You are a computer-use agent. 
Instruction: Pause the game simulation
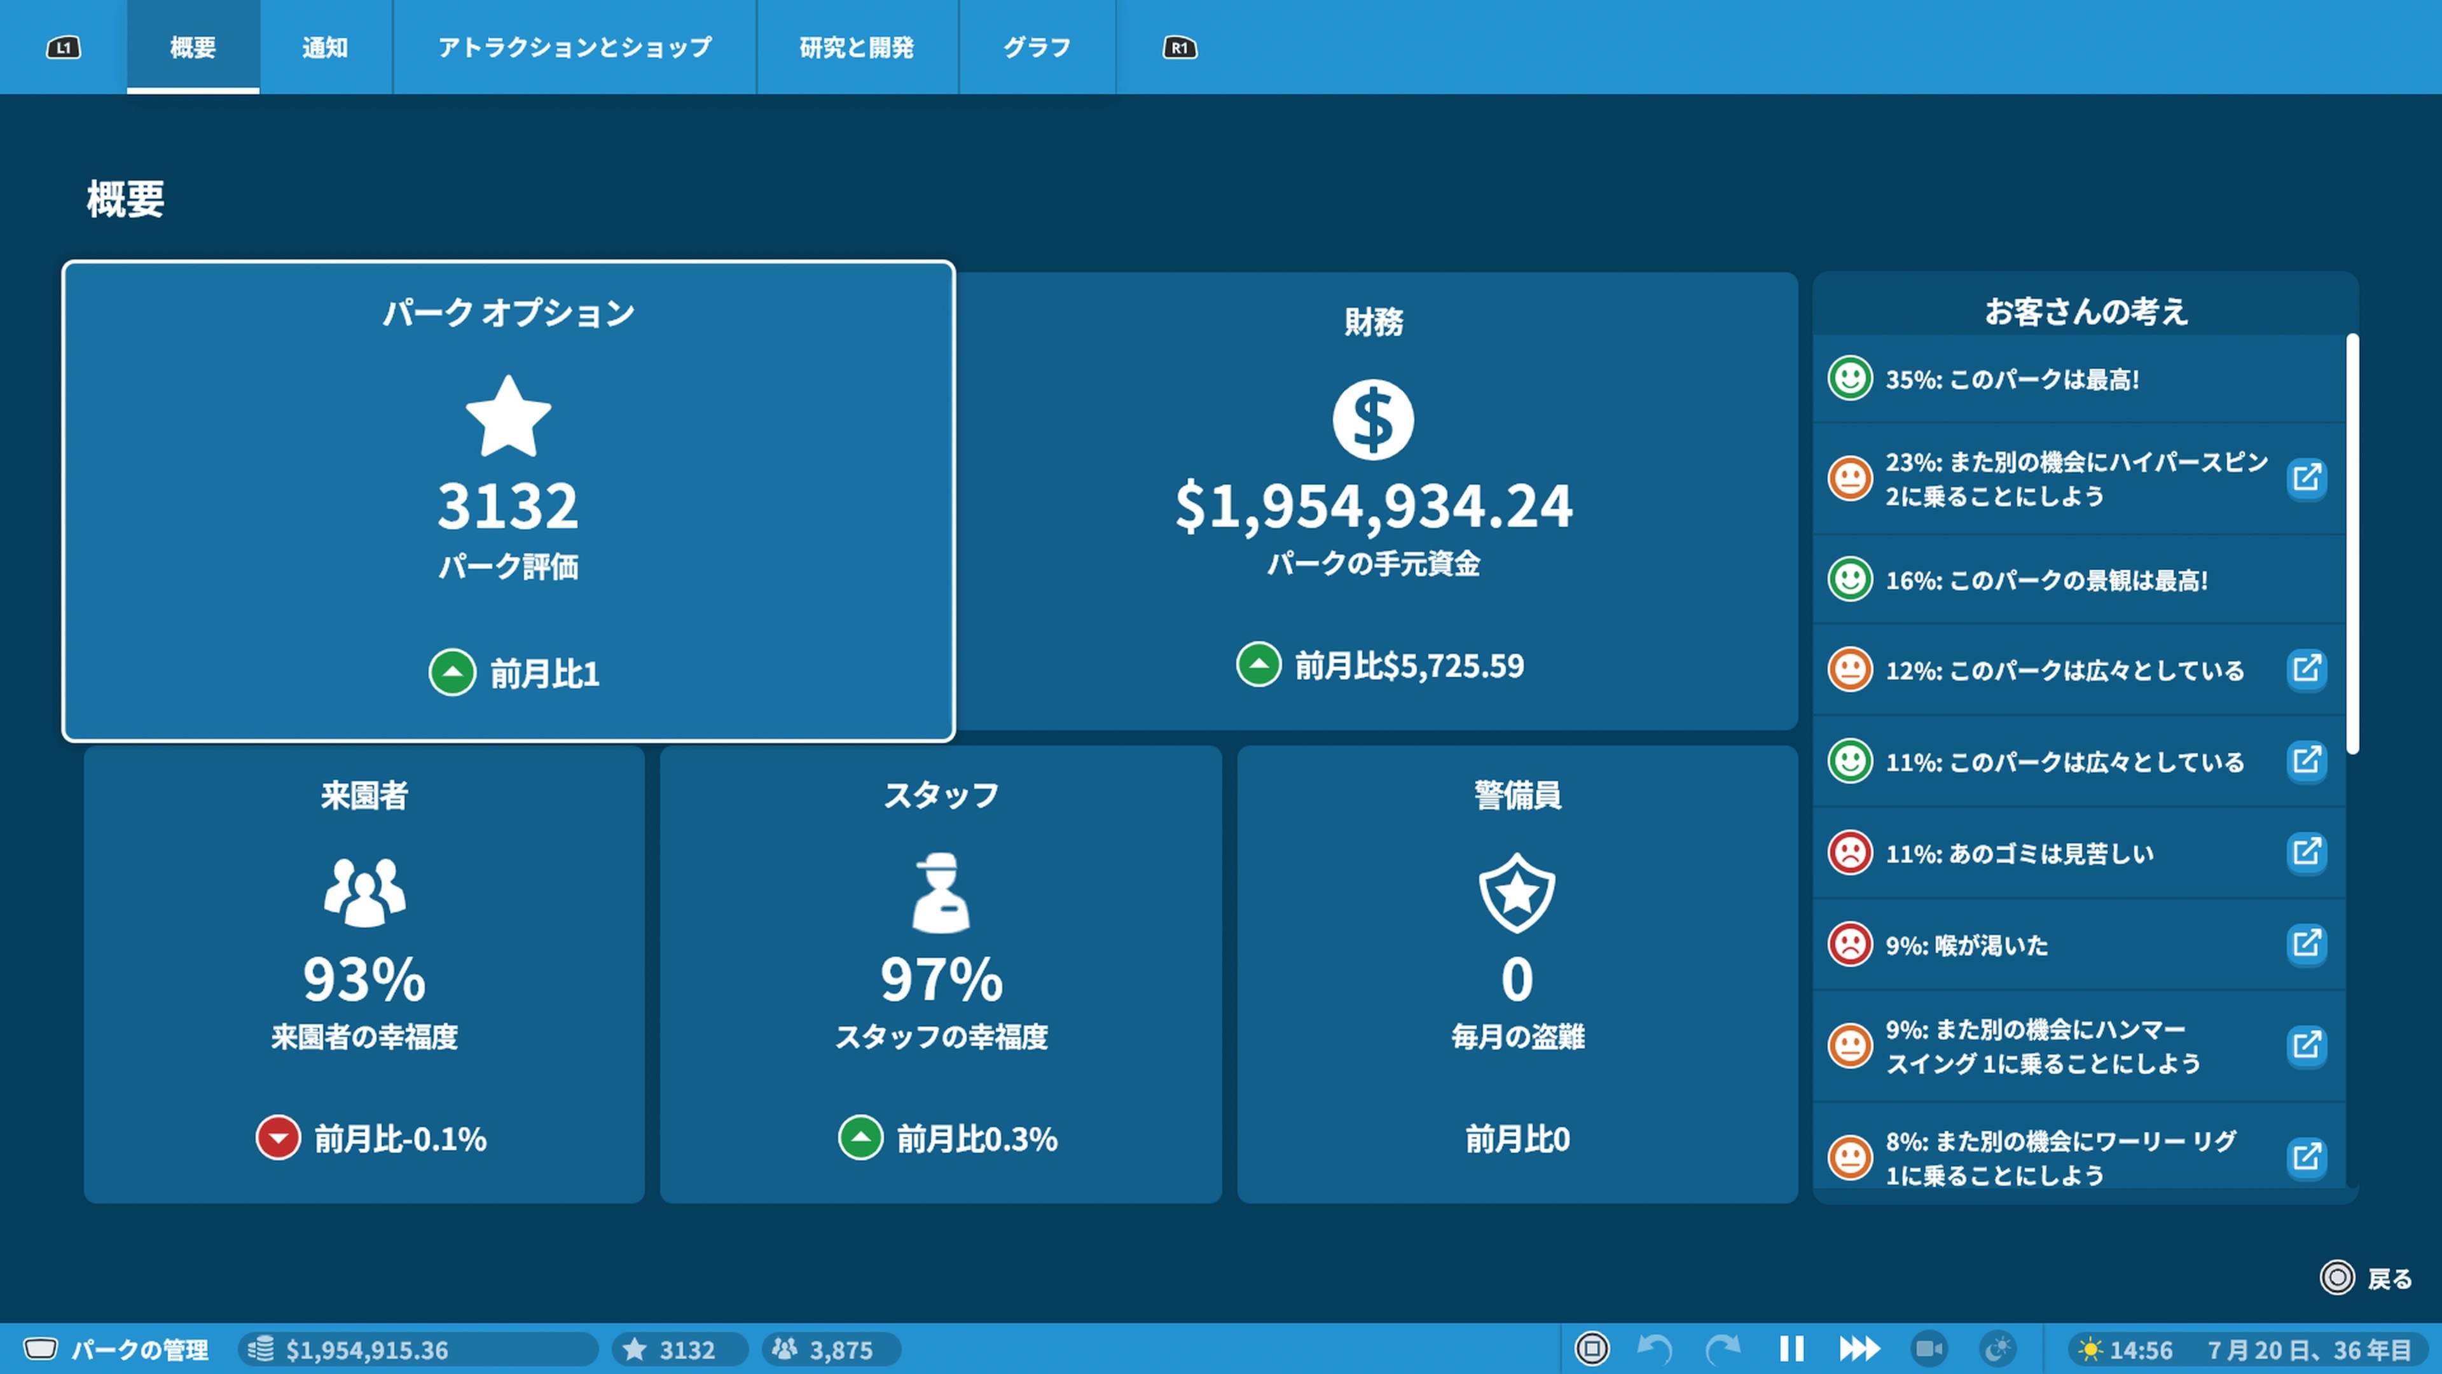click(x=1791, y=1349)
